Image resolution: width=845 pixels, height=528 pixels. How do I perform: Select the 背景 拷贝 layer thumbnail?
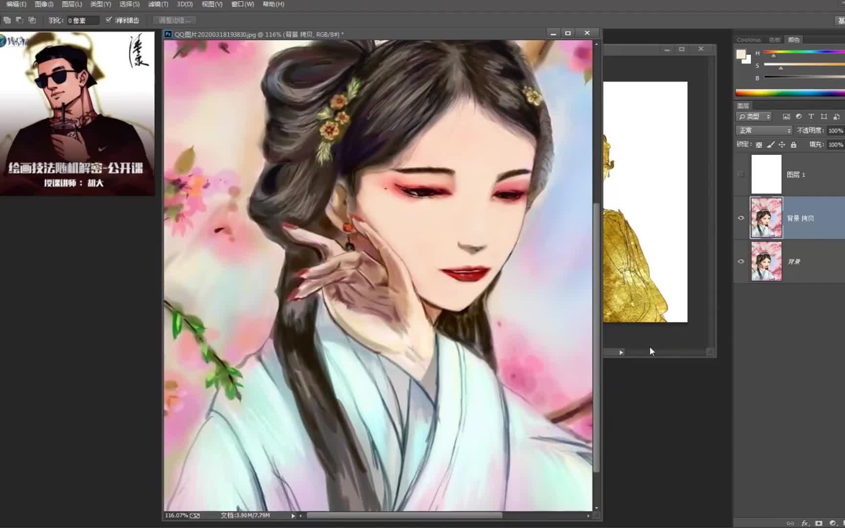click(766, 218)
